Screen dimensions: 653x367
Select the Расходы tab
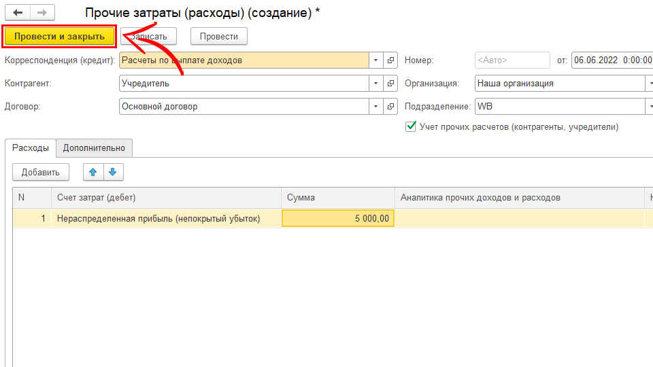pos(31,147)
